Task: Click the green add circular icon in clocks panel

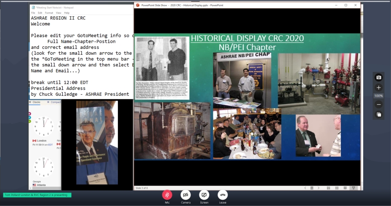Action: point(30,121)
